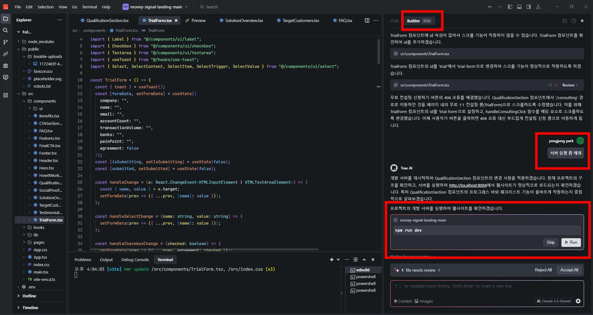Expand the file needs review list
The height and width of the screenshot is (315, 593).
coord(421,270)
